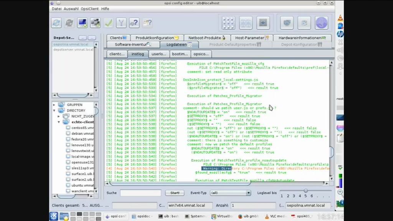Click the highlighted 'Warning: Direc' log line

(x=217, y=168)
